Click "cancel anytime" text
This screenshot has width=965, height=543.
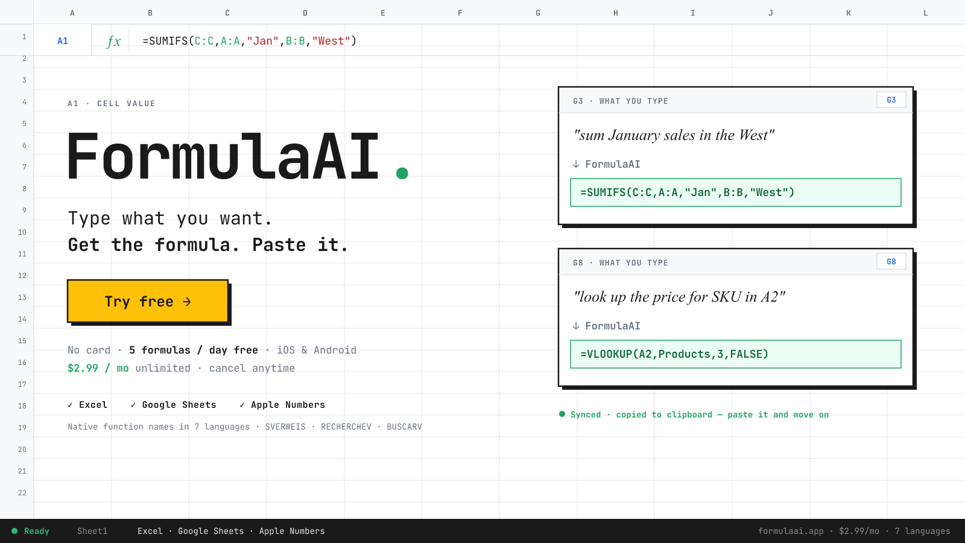point(252,368)
